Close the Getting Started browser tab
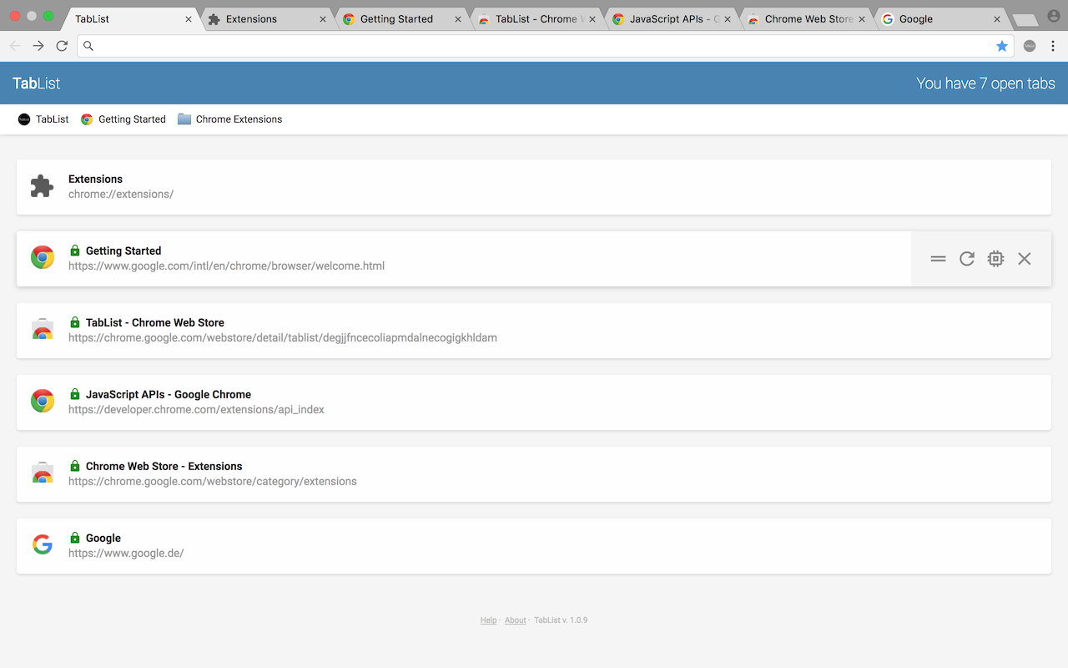The image size is (1068, 668). pos(458,19)
